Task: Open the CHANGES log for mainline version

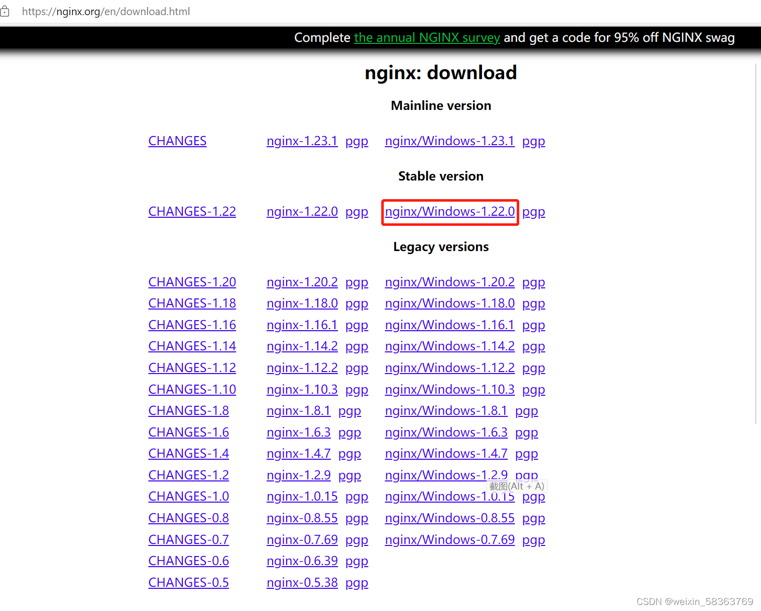Action: 177,141
